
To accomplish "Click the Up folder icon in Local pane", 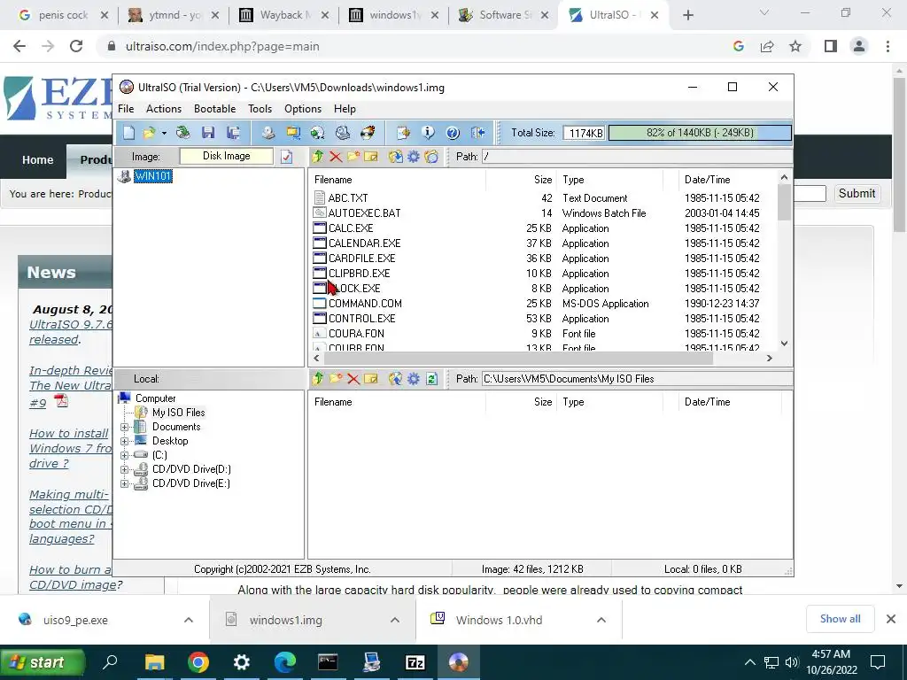I will coord(318,379).
